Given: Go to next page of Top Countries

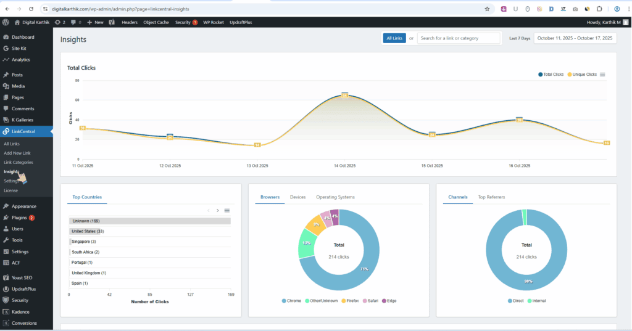Looking at the screenshot, I should pos(217,211).
